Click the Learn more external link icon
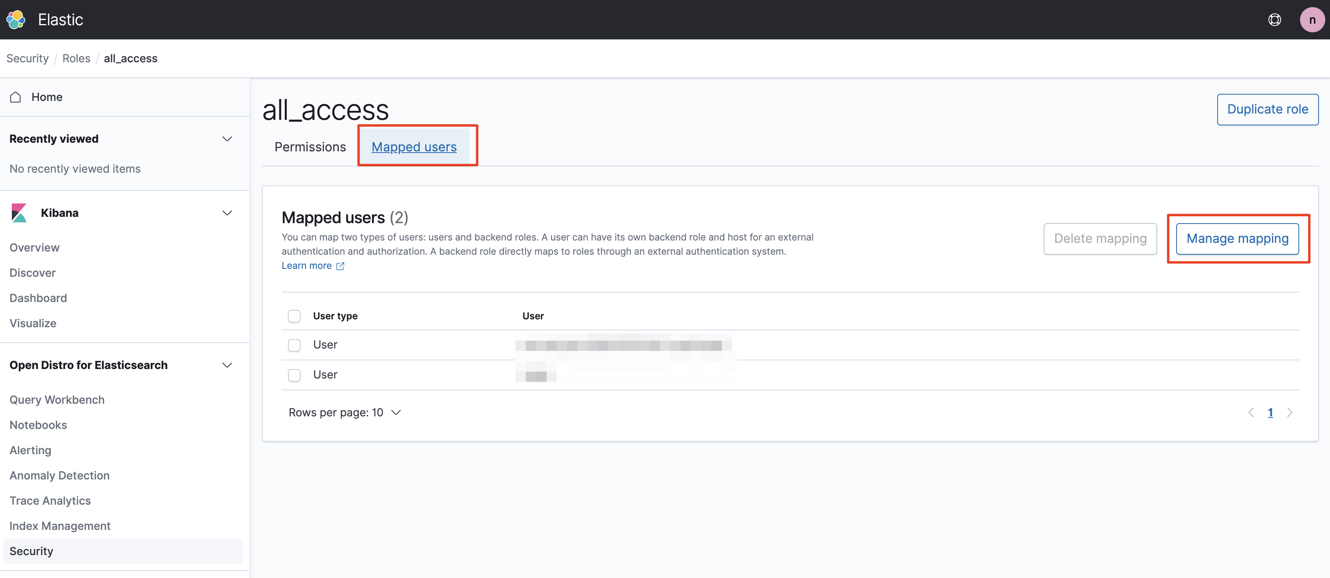Screen dimensions: 1330x578 point(340,266)
